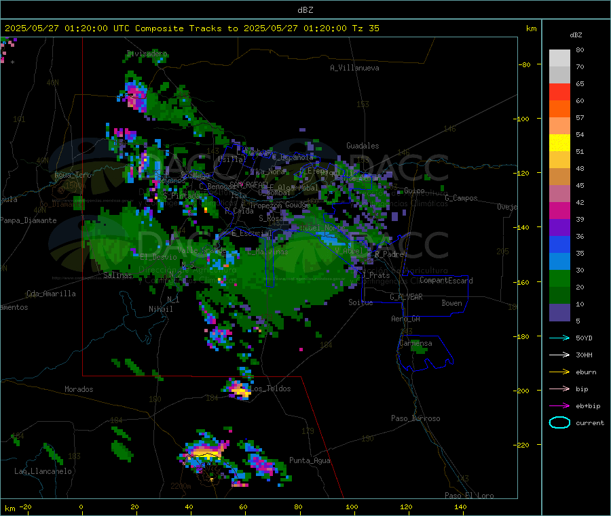Click the Paso_Barroso map label
The height and width of the screenshot is (516, 611).
415,418
